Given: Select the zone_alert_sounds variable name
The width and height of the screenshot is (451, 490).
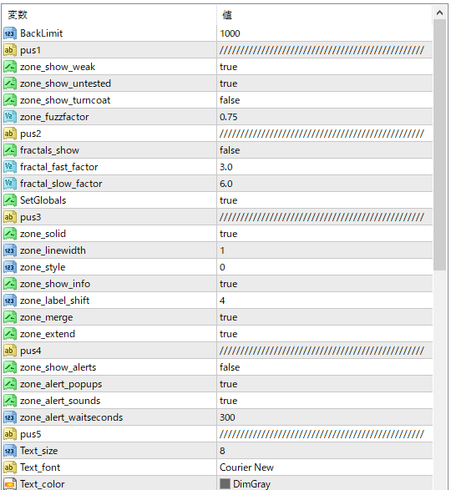Looking at the screenshot, I should tap(60, 401).
